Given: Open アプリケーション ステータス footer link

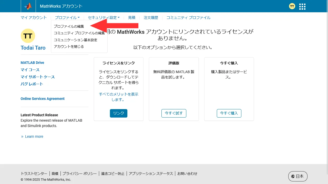Looking at the screenshot, I should point(151,174).
